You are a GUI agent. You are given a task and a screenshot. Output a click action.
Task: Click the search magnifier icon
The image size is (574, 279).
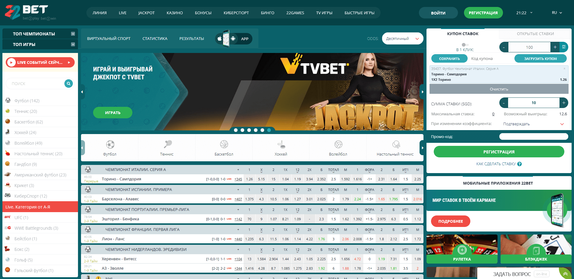tap(69, 84)
